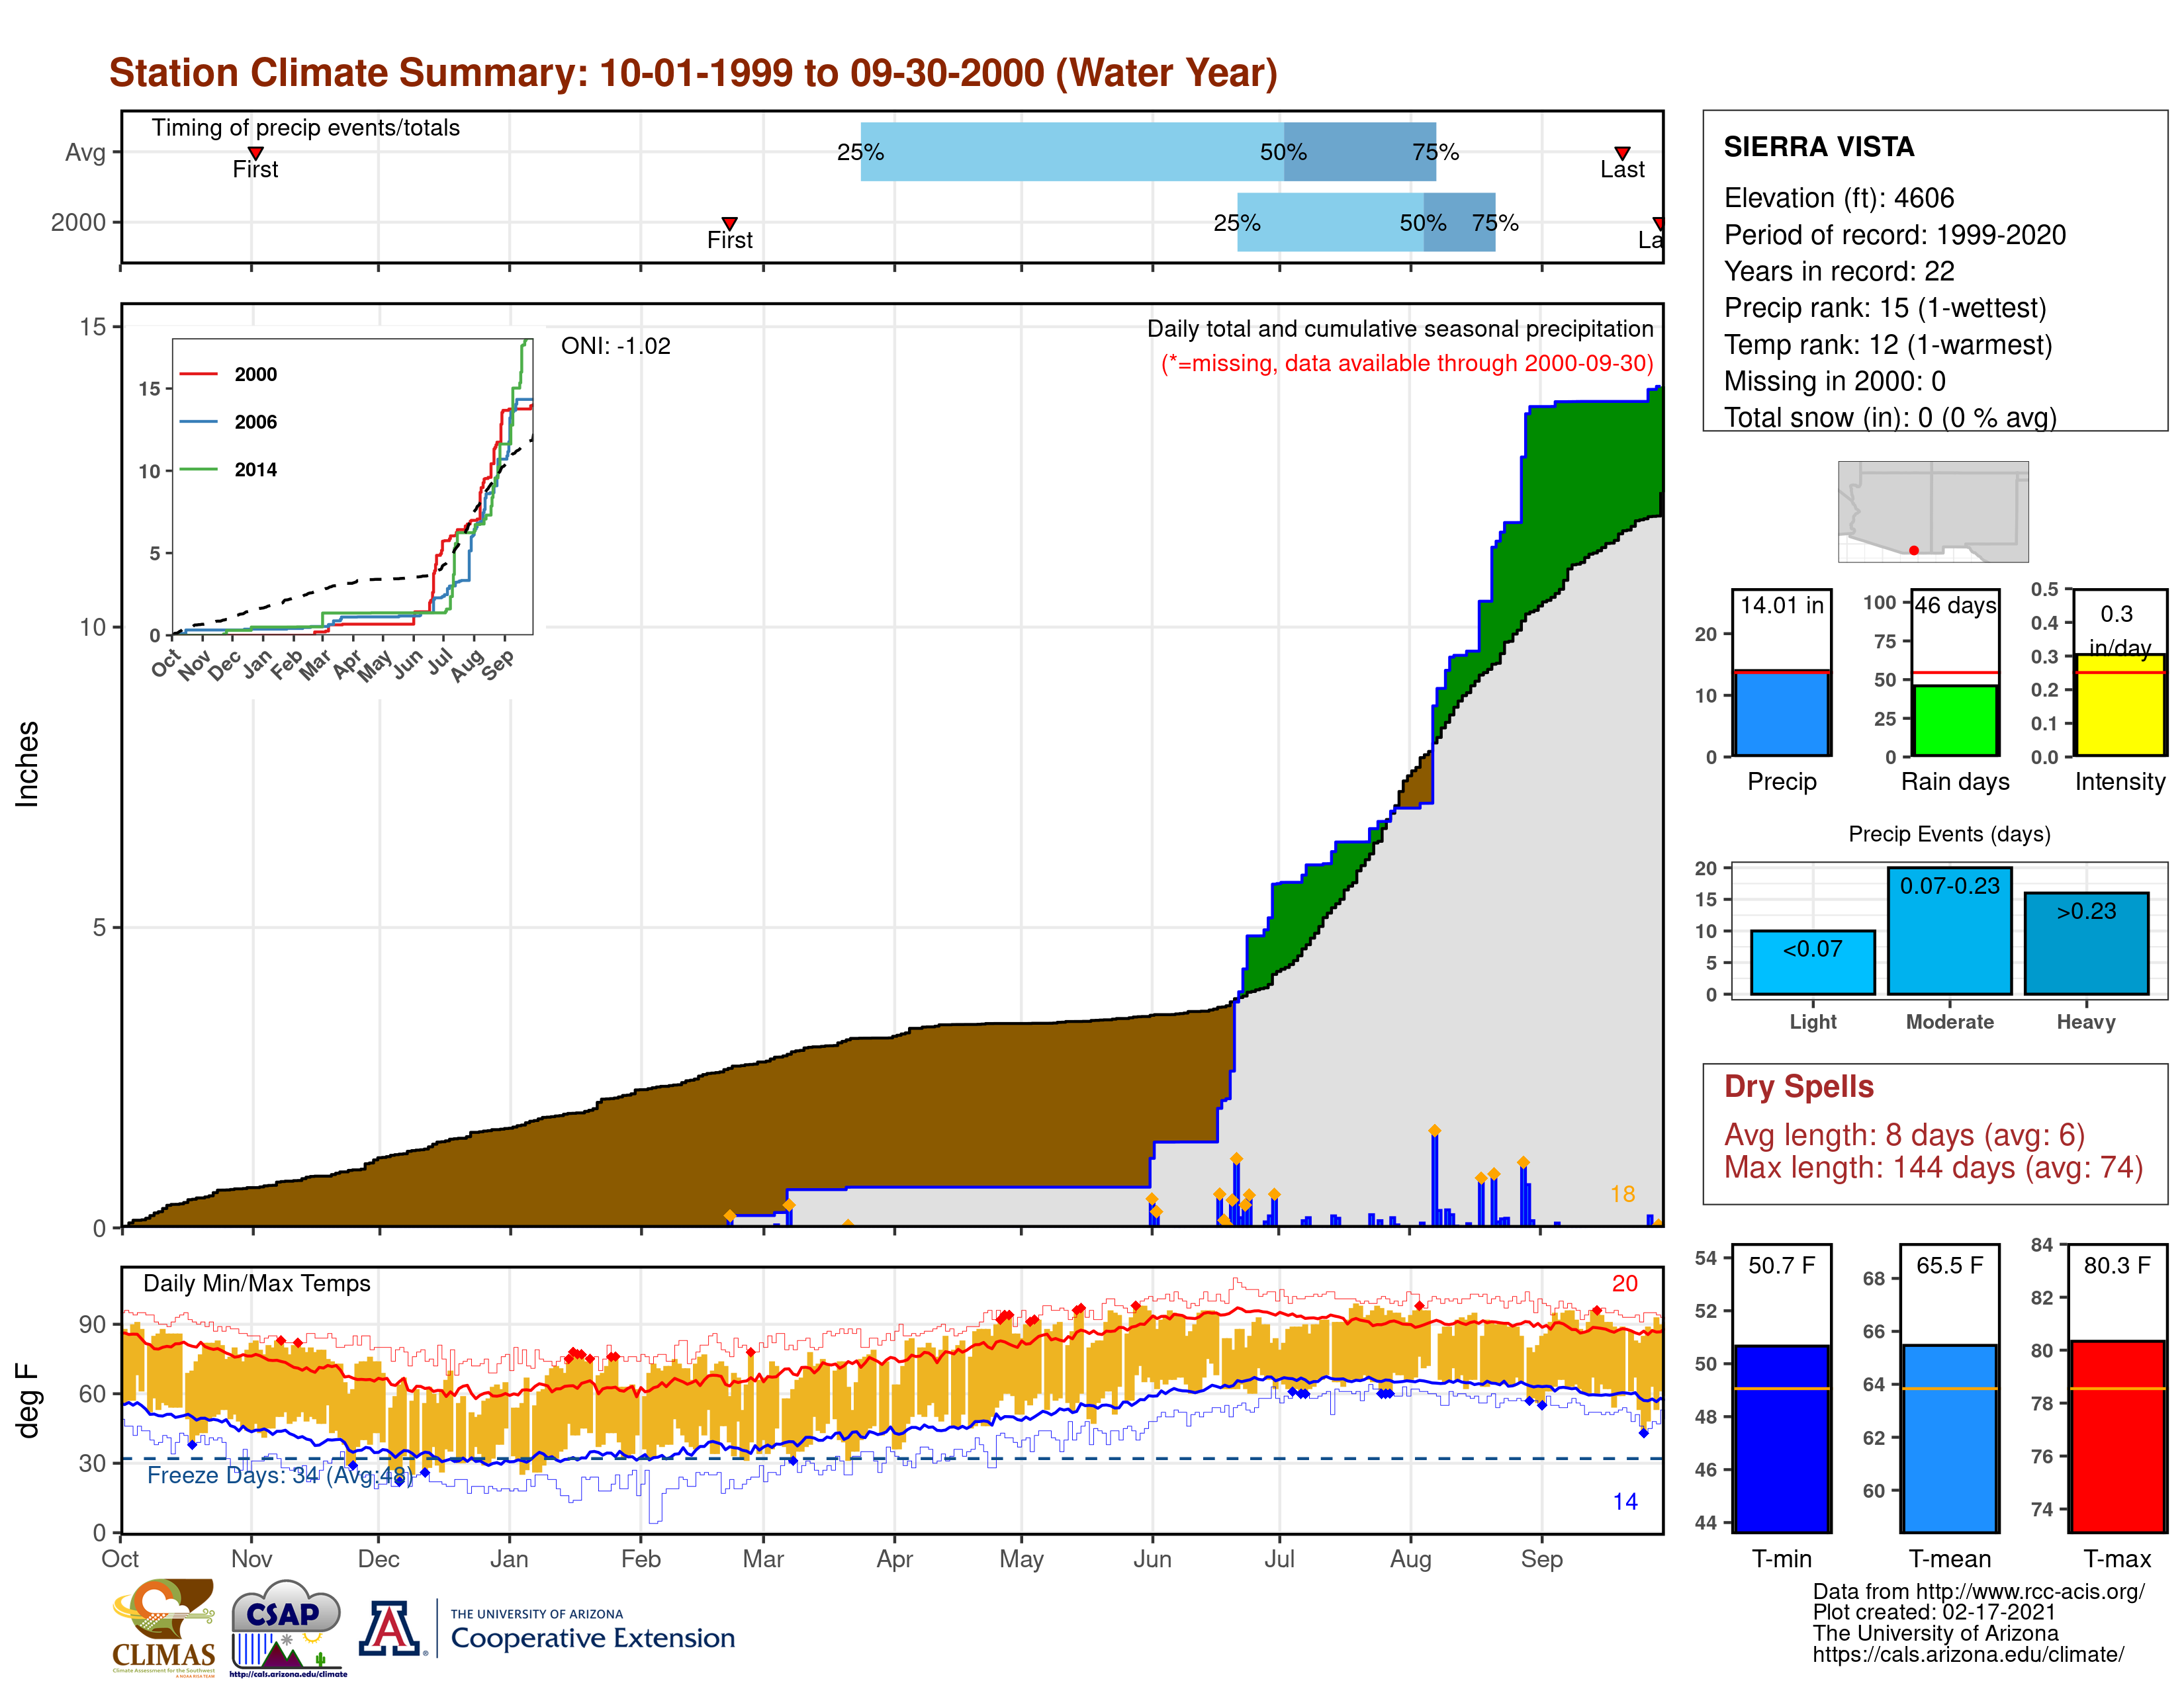
Task: Click the 'Plot created: 02-17-2021' text
Action: coord(1934,1613)
